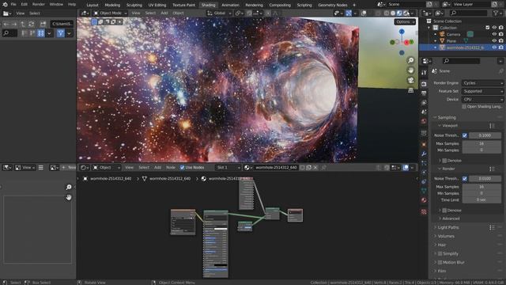Hide Camera in viewport using eye icon
The height and width of the screenshot is (285, 506).
click(x=494, y=34)
